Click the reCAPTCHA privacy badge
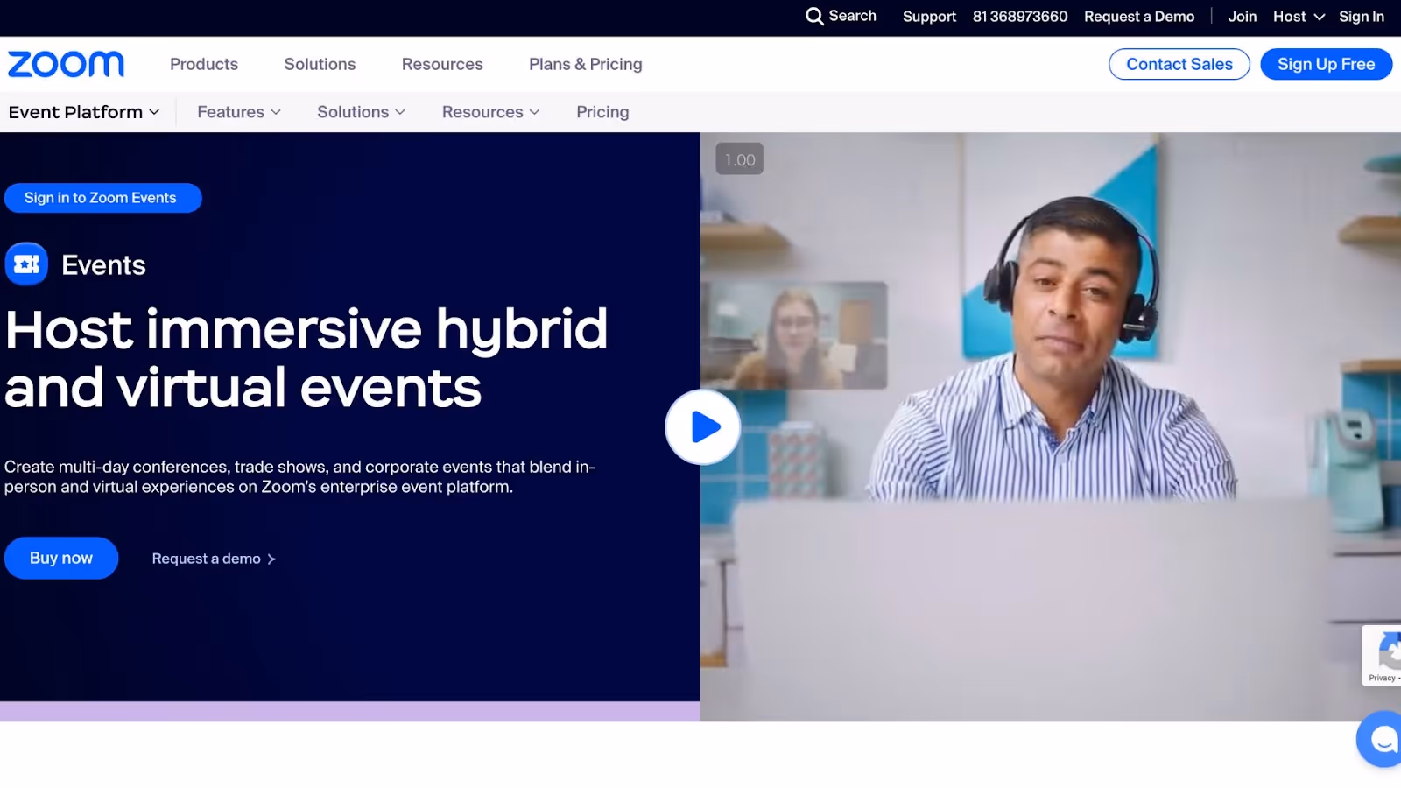This screenshot has height=788, width=1401. pyautogui.click(x=1383, y=655)
